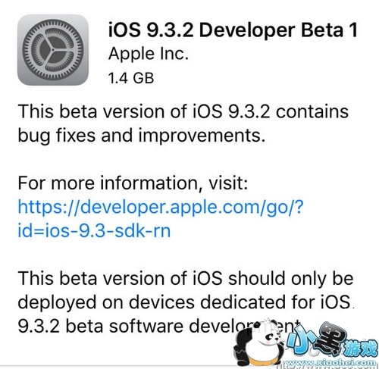The image size is (379, 369).
Task: Click the 游戏 text in watermark logo
Action: pyautogui.click(x=362, y=349)
